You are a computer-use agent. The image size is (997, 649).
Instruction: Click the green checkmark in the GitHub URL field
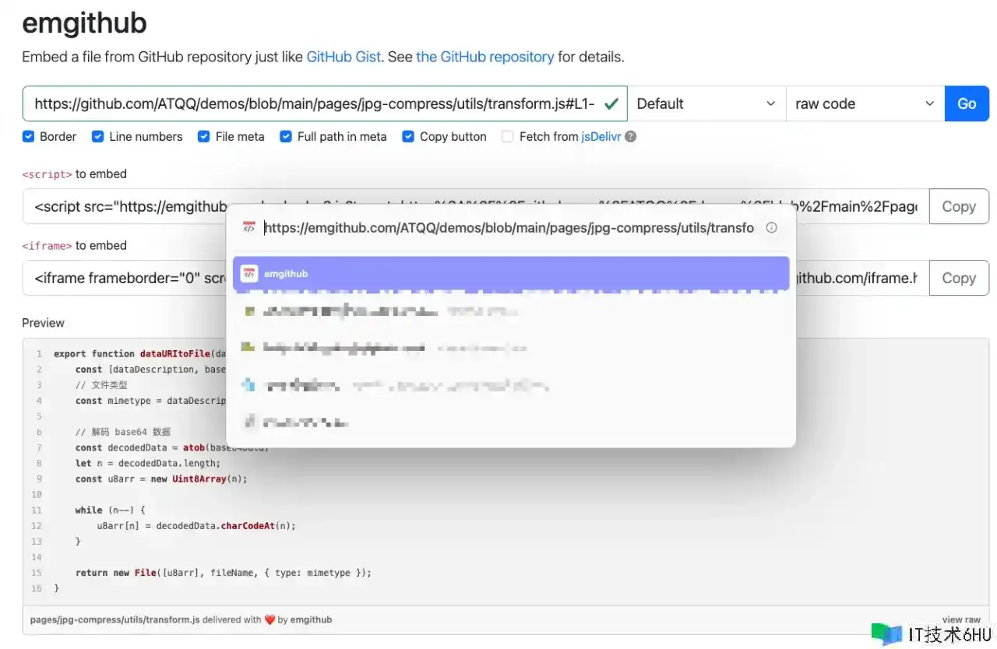[x=611, y=103]
